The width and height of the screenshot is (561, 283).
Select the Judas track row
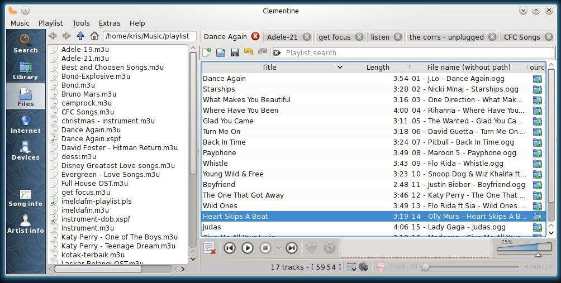tap(373, 227)
